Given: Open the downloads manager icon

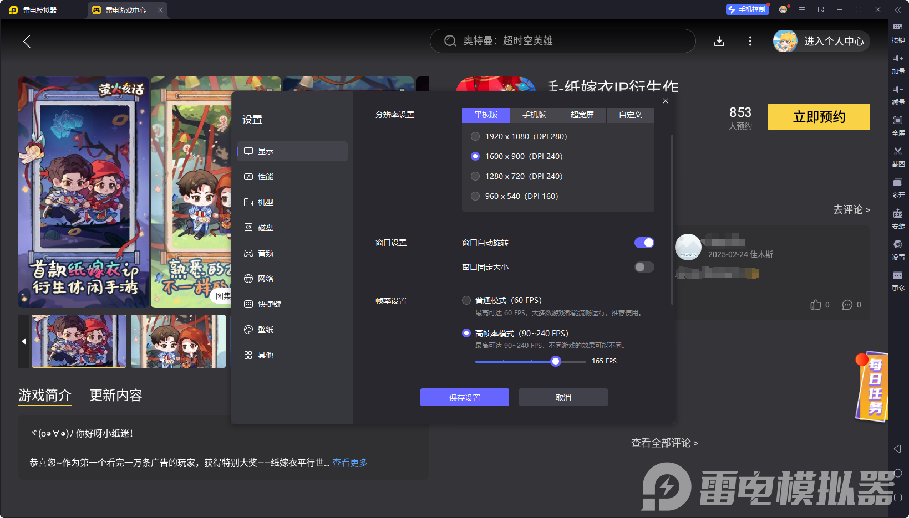Looking at the screenshot, I should pyautogui.click(x=719, y=41).
